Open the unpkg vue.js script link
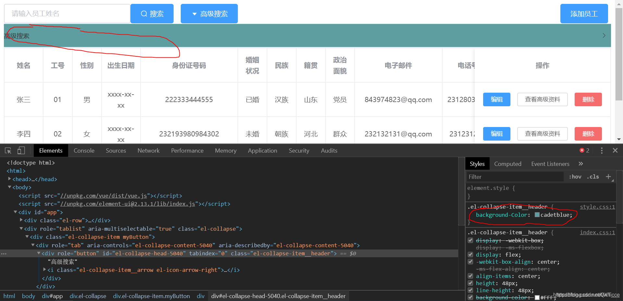 coord(104,196)
